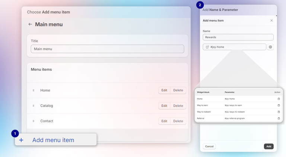Screen dimensions: 286x157
Task: Click the drag handle of Catalog item
Action: point(34,106)
